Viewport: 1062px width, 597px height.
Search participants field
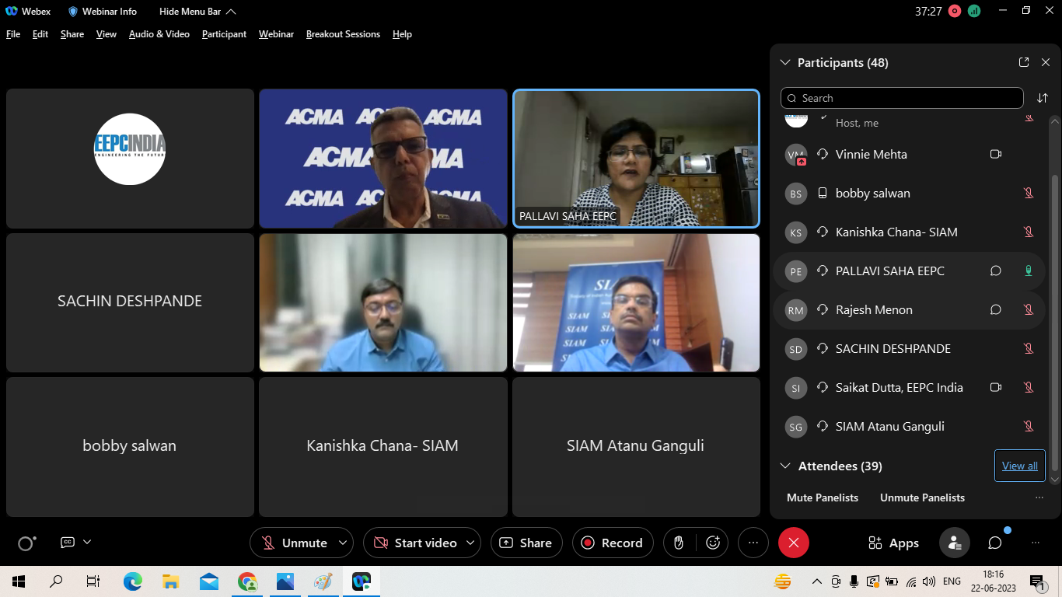902,98
